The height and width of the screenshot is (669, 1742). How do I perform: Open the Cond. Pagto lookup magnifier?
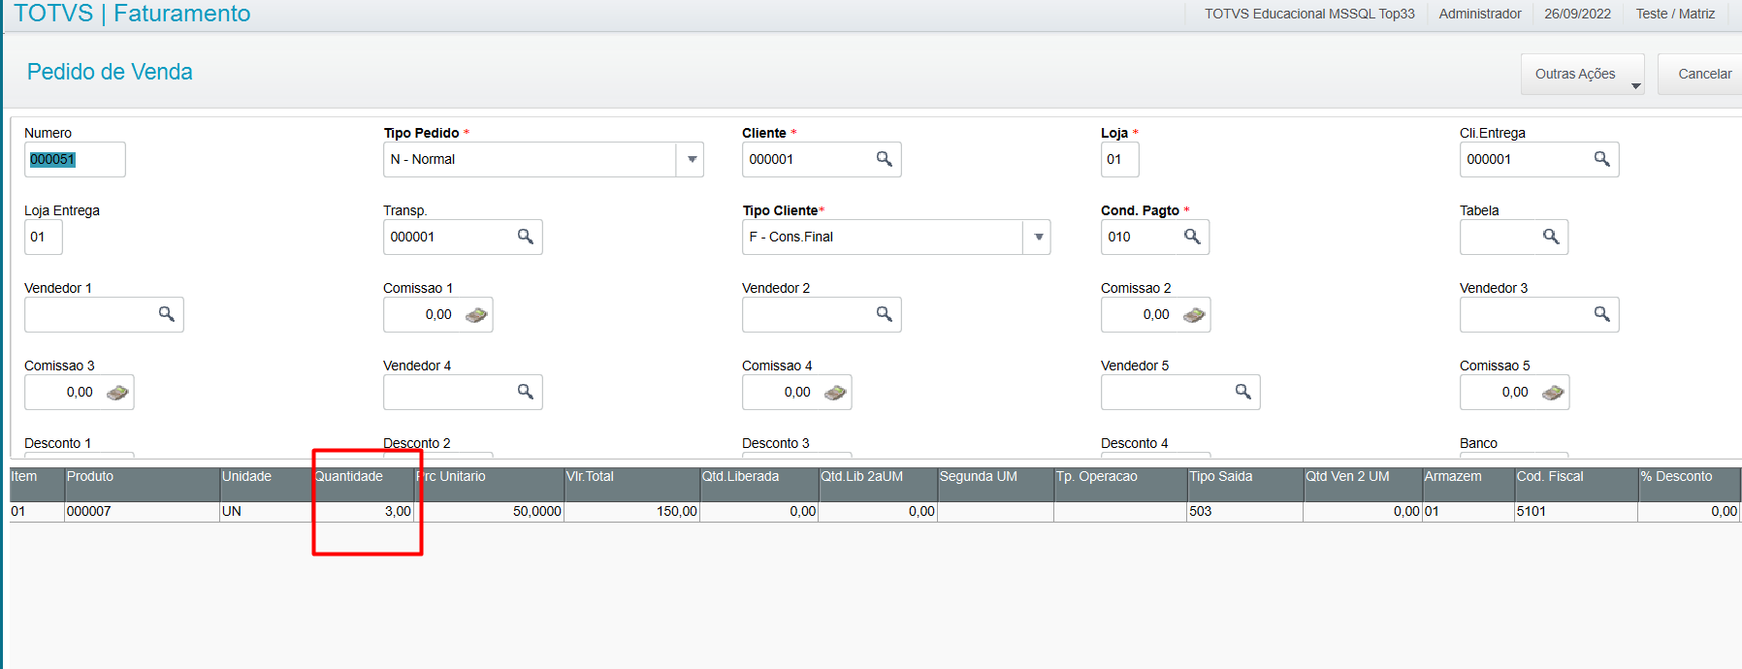click(1192, 237)
